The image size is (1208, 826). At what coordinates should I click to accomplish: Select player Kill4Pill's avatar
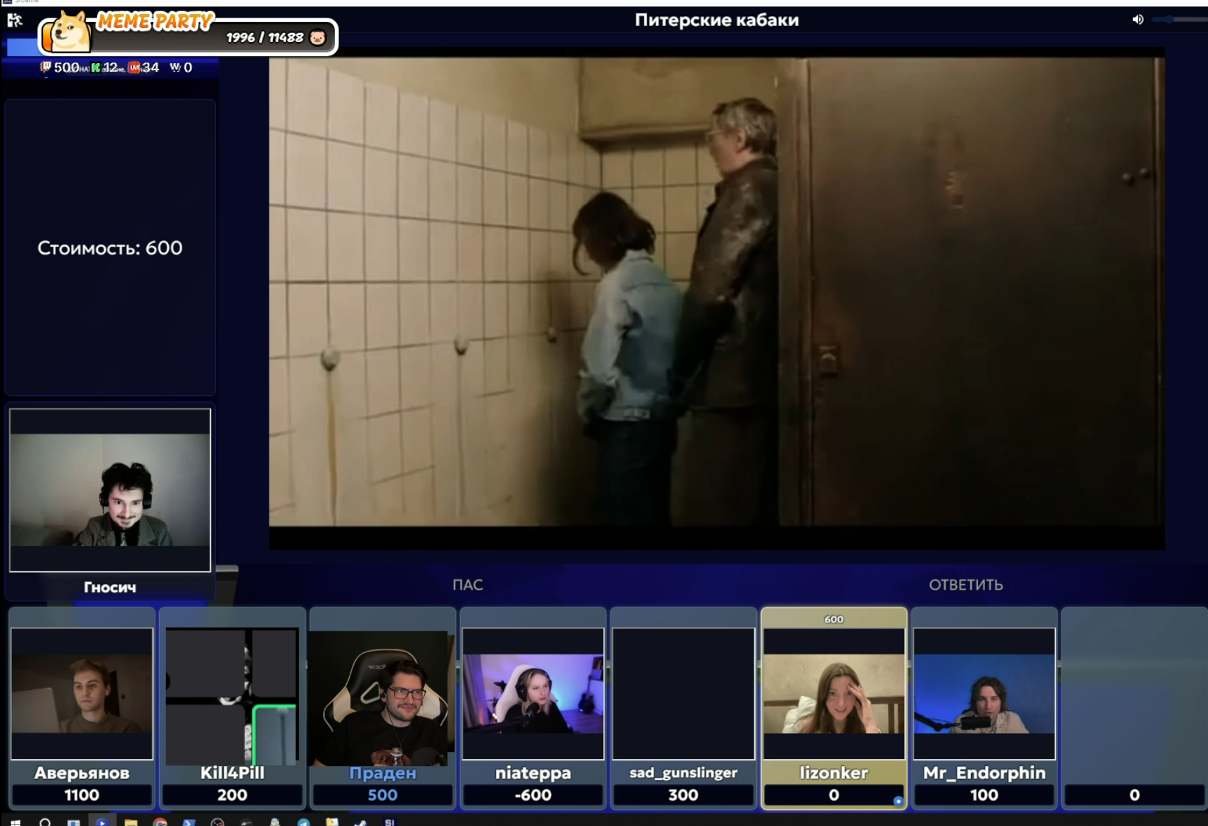point(232,696)
